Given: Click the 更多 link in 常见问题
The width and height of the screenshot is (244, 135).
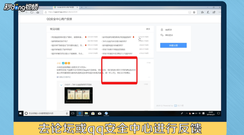Looking at the screenshot, I should point(148,29).
